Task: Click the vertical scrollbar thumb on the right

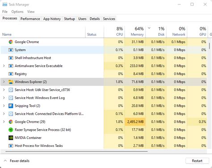Action: click(209, 46)
